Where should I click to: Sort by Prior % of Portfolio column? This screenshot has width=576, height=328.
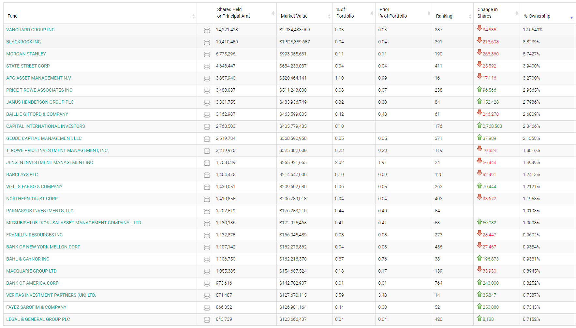pyautogui.click(x=404, y=13)
